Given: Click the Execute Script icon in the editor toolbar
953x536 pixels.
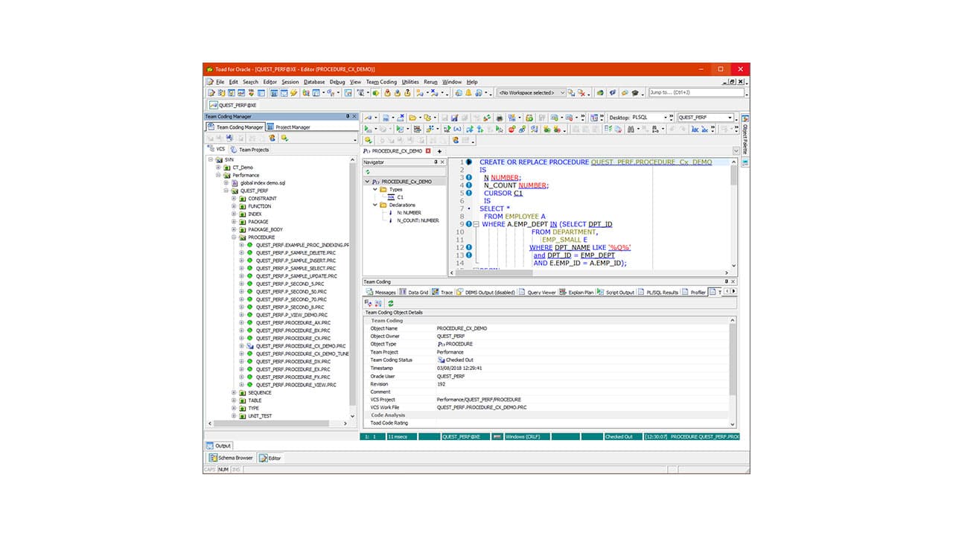Looking at the screenshot, I should (x=400, y=129).
